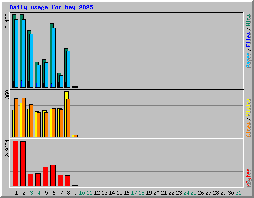Select the cyan Files bar for day 4
Screen dimensions: 254x198
point(39,76)
